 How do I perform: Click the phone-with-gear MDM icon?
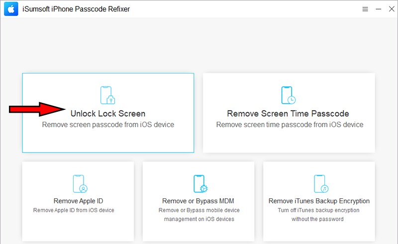click(x=199, y=183)
